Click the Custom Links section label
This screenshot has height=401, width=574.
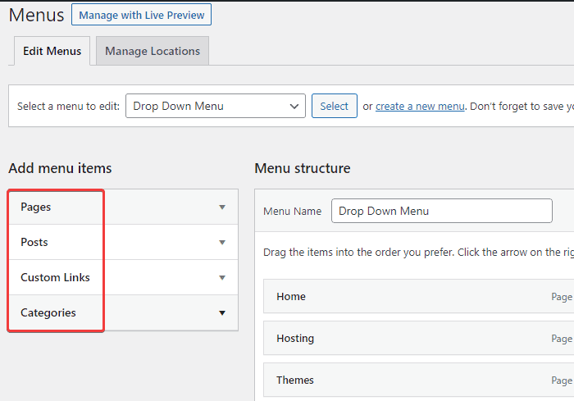click(55, 278)
